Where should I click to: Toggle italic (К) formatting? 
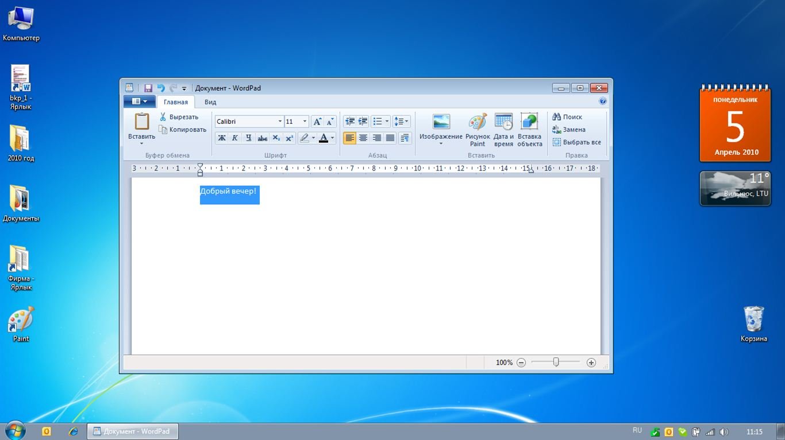(235, 138)
